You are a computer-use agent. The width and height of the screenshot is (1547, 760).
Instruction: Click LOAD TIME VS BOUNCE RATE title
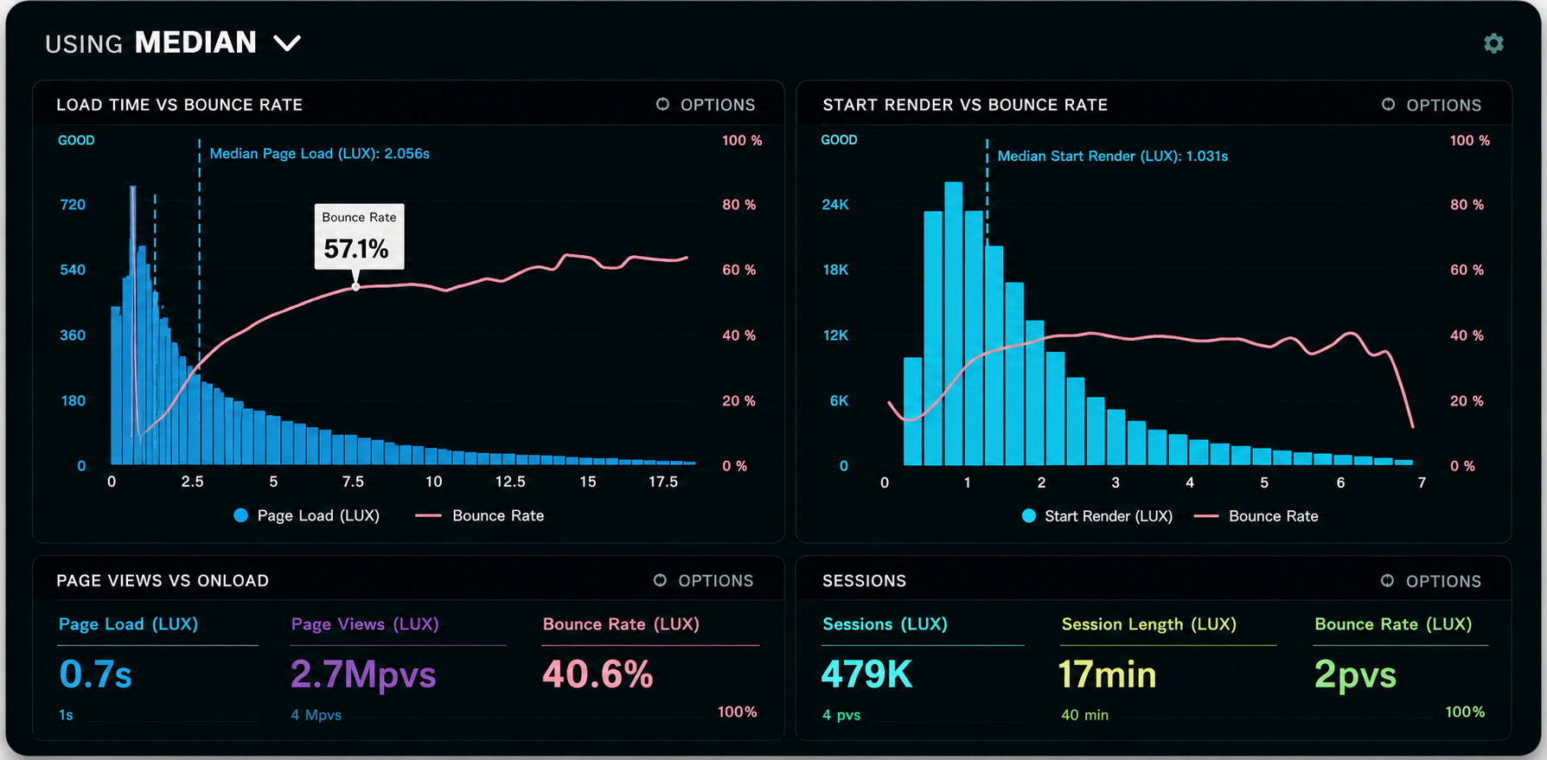pyautogui.click(x=179, y=105)
